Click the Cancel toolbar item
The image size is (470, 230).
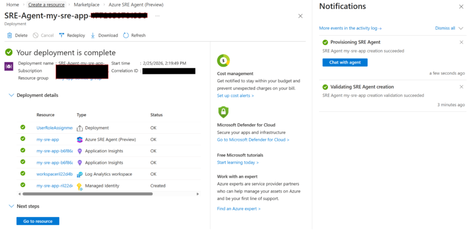coord(43,35)
